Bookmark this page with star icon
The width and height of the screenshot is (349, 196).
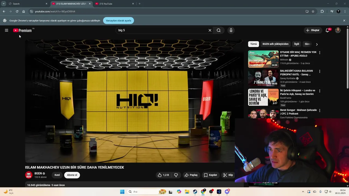313,11
